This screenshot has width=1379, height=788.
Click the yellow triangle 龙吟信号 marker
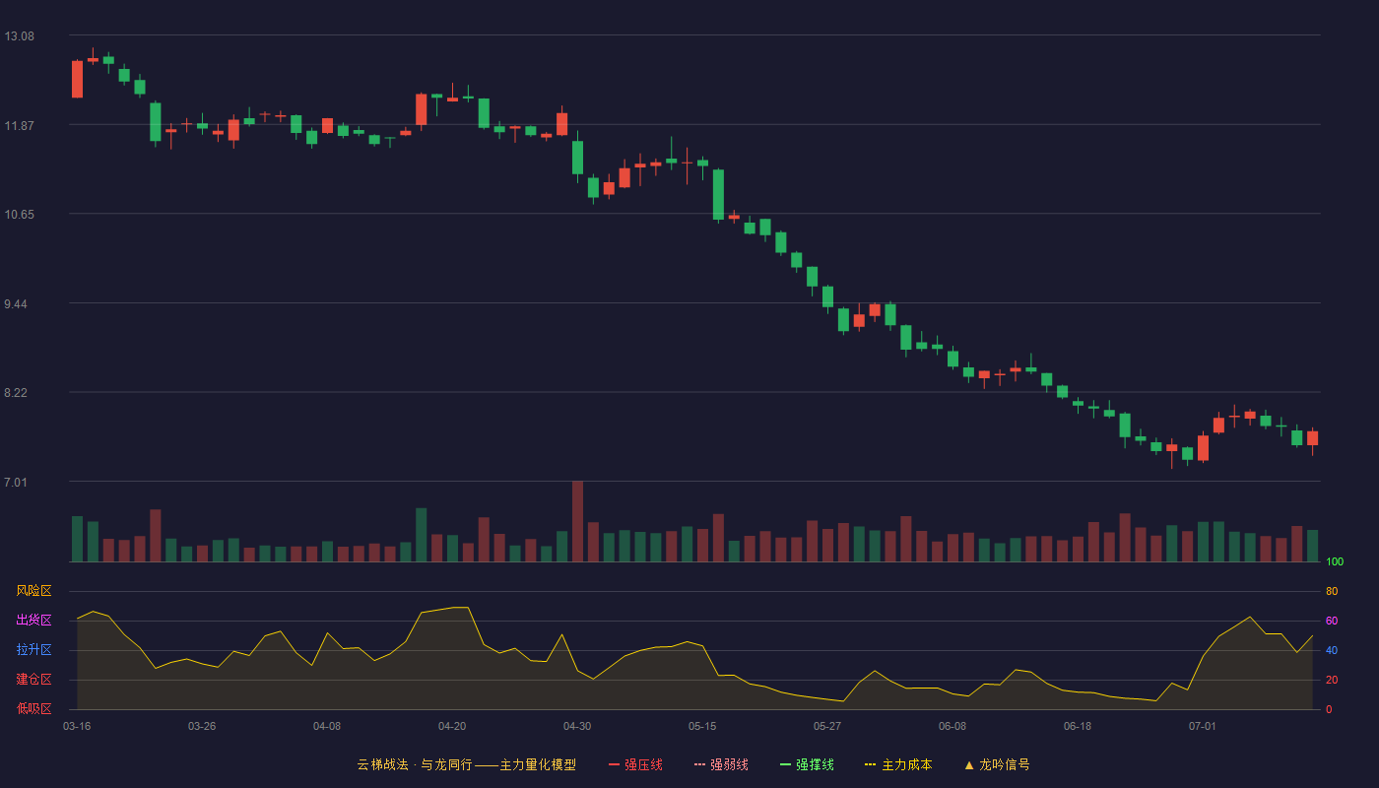[968, 764]
